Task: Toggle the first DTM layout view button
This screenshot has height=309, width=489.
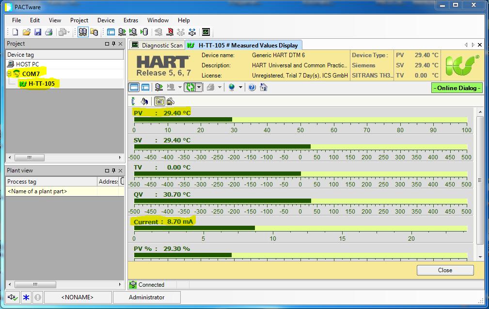Action: [x=134, y=87]
